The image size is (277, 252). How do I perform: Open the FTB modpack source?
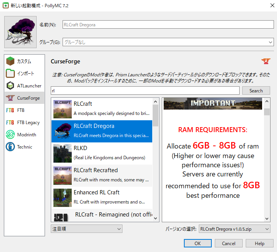tap(24, 110)
